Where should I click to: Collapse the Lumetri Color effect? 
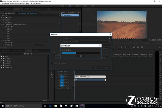pyautogui.click(x=2, y=25)
